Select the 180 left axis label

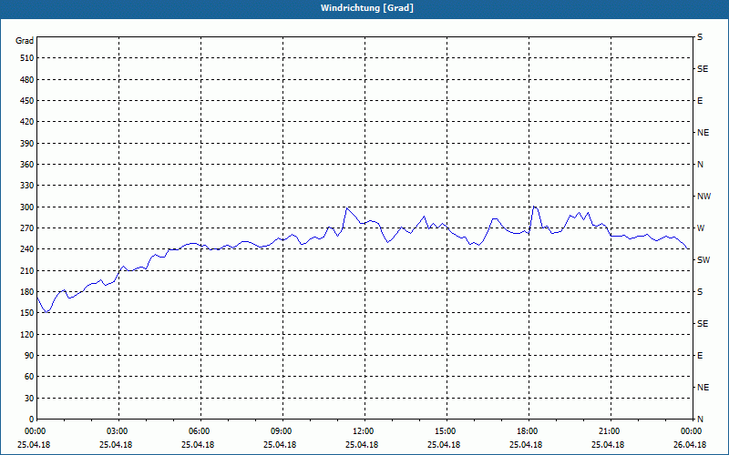click(x=27, y=291)
